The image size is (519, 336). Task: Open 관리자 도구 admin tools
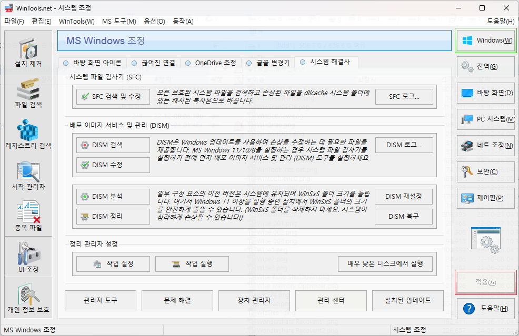coord(101,301)
